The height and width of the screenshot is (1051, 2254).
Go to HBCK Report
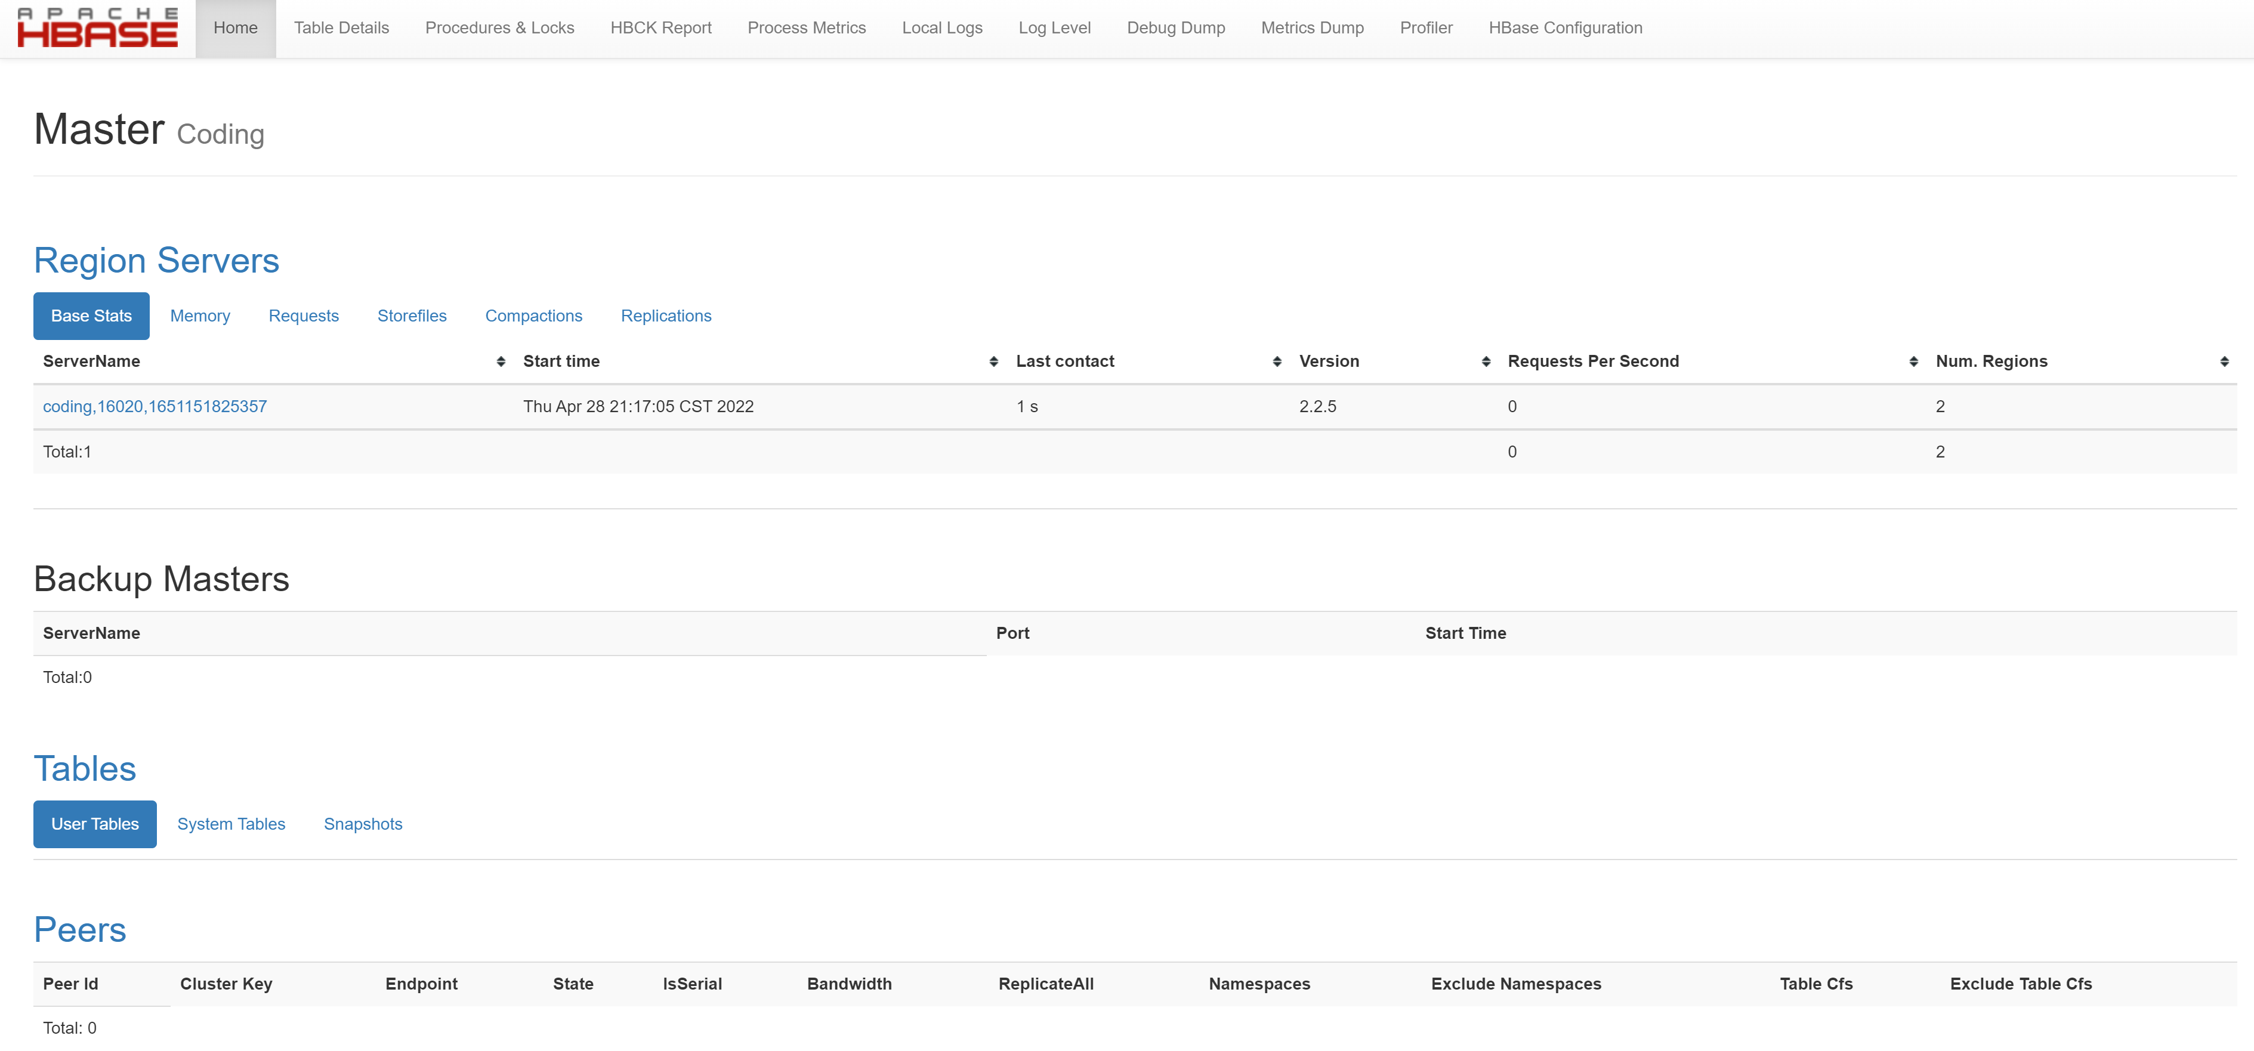(660, 28)
